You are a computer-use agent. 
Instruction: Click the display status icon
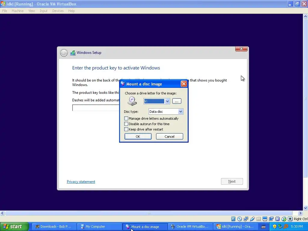coord(265,219)
